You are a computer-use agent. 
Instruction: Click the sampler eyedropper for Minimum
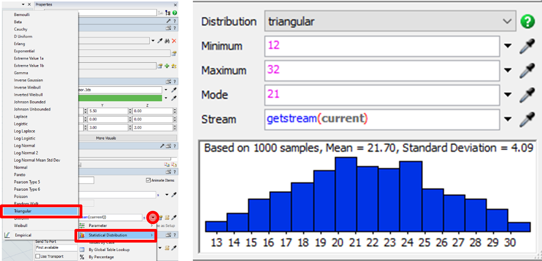527,46
